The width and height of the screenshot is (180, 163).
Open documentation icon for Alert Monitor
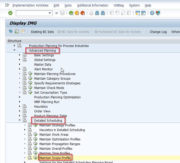click(x=25, y=69)
